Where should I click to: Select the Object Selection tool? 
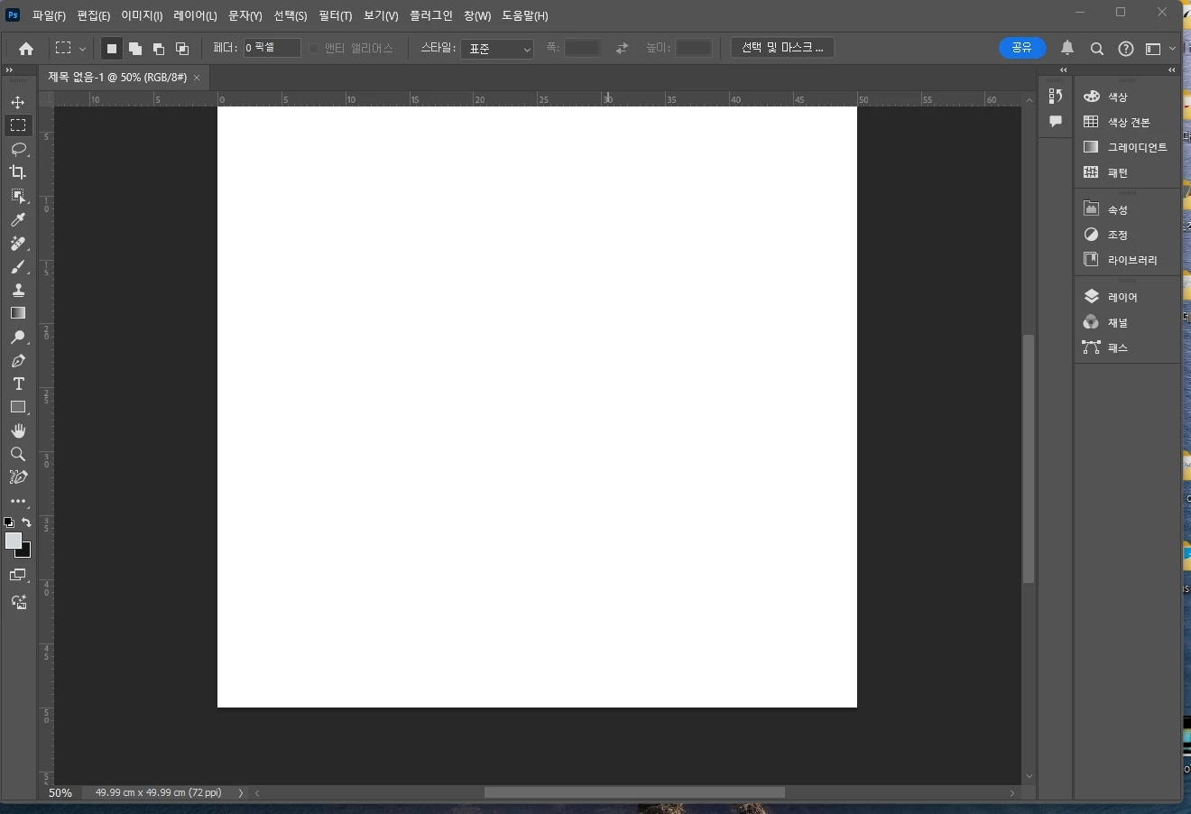pyautogui.click(x=18, y=196)
